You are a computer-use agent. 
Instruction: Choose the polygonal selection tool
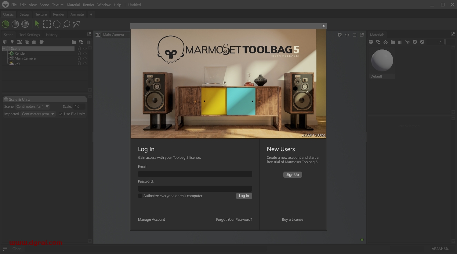76,24
